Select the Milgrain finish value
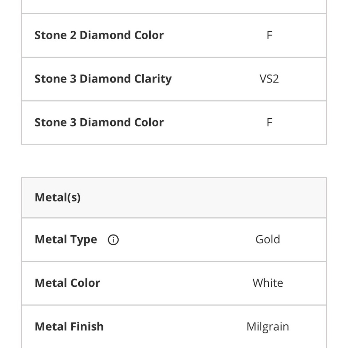The image size is (348, 348). click(268, 327)
